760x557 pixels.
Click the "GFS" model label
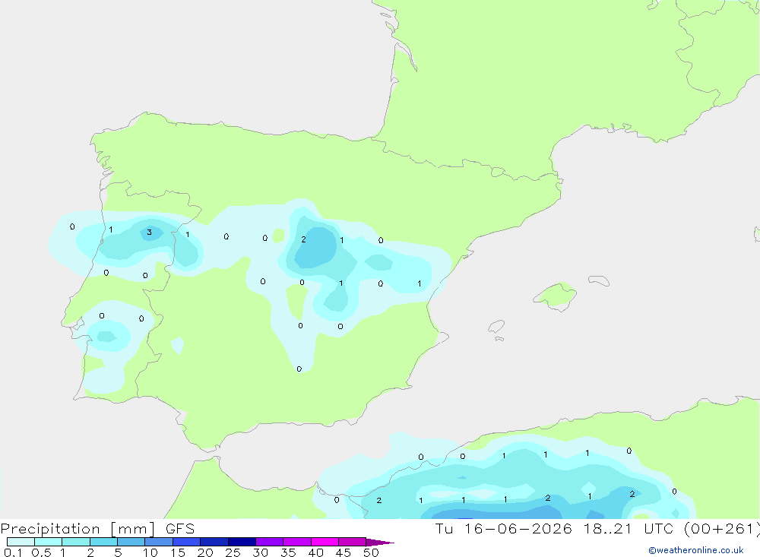coord(180,528)
